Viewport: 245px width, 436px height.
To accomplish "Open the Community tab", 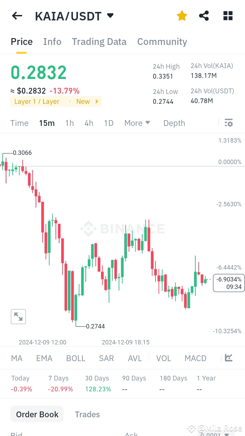I will click(x=162, y=42).
